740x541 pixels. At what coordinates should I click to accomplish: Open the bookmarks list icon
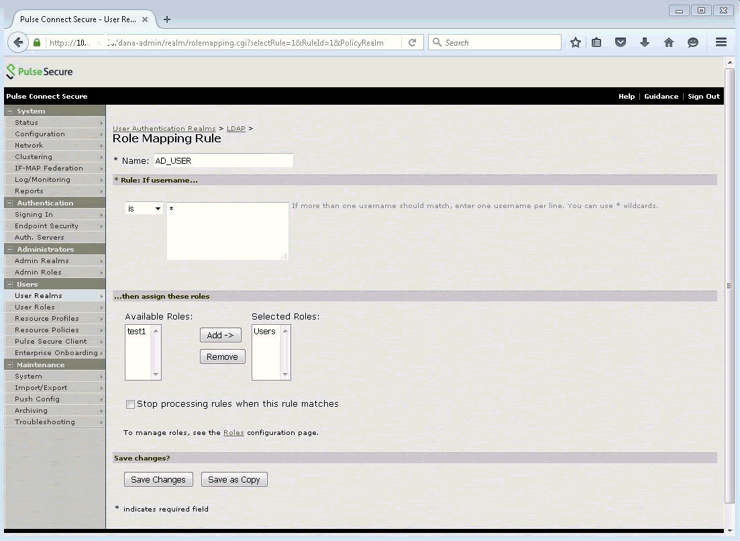coord(596,42)
